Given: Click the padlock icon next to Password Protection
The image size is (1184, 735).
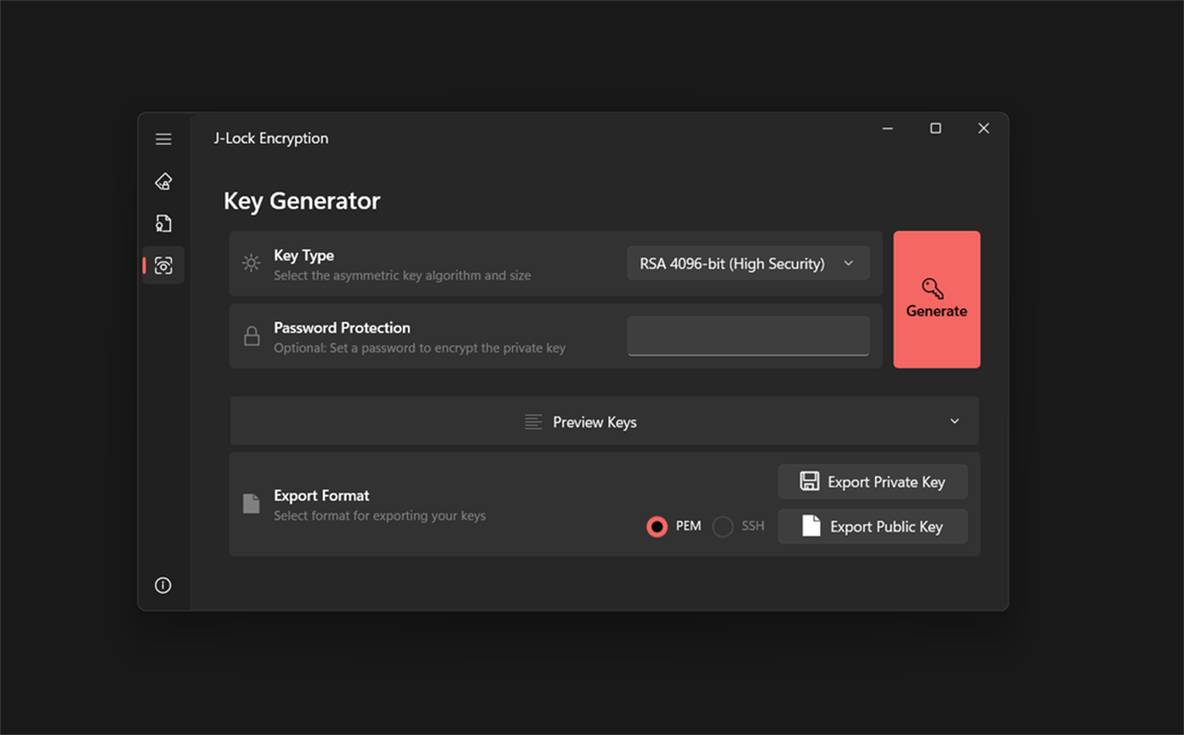Looking at the screenshot, I should pyautogui.click(x=250, y=336).
